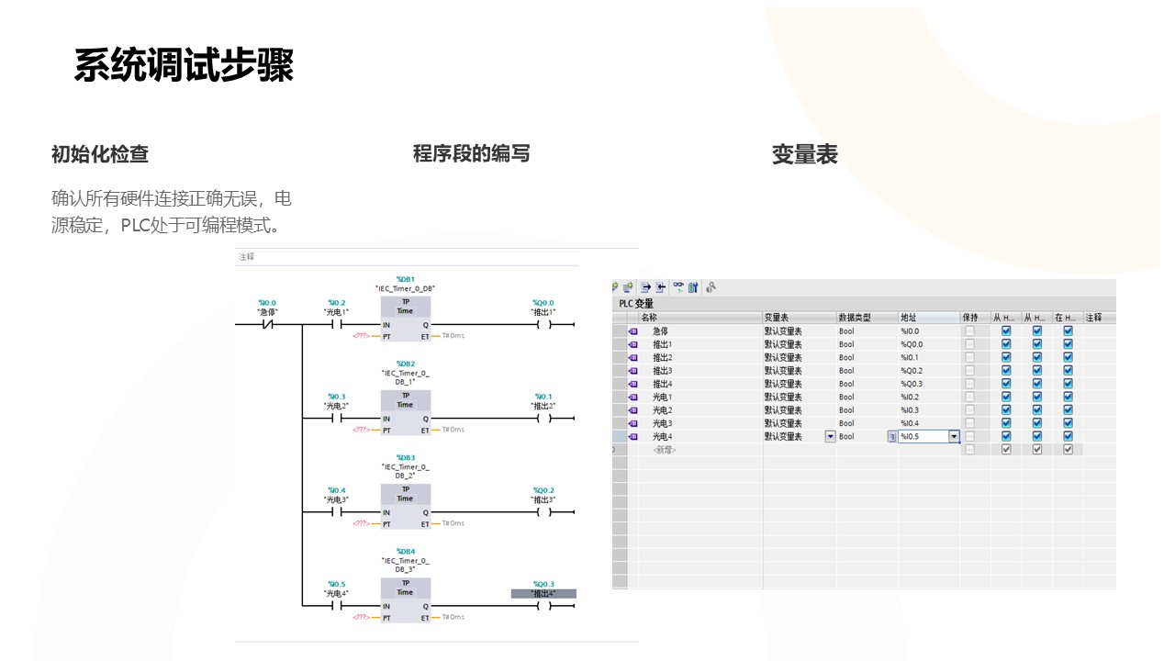Click the export PLC tags icon
Image resolution: width=1175 pixels, height=661 pixels.
point(644,287)
